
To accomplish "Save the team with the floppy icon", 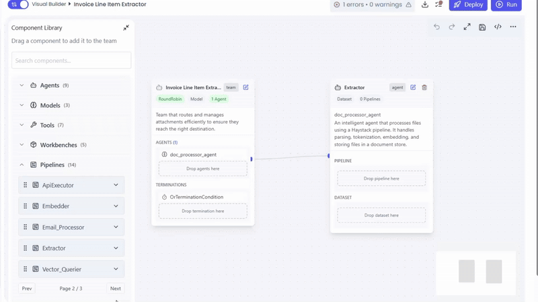I will point(482,27).
